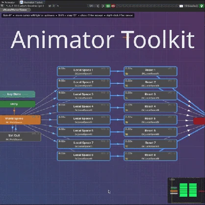Image resolution: width=205 pixels, height=205 pixels.
Task: Select transition arrow from Local Space 5 to Reset 5
Action: tap(117, 120)
